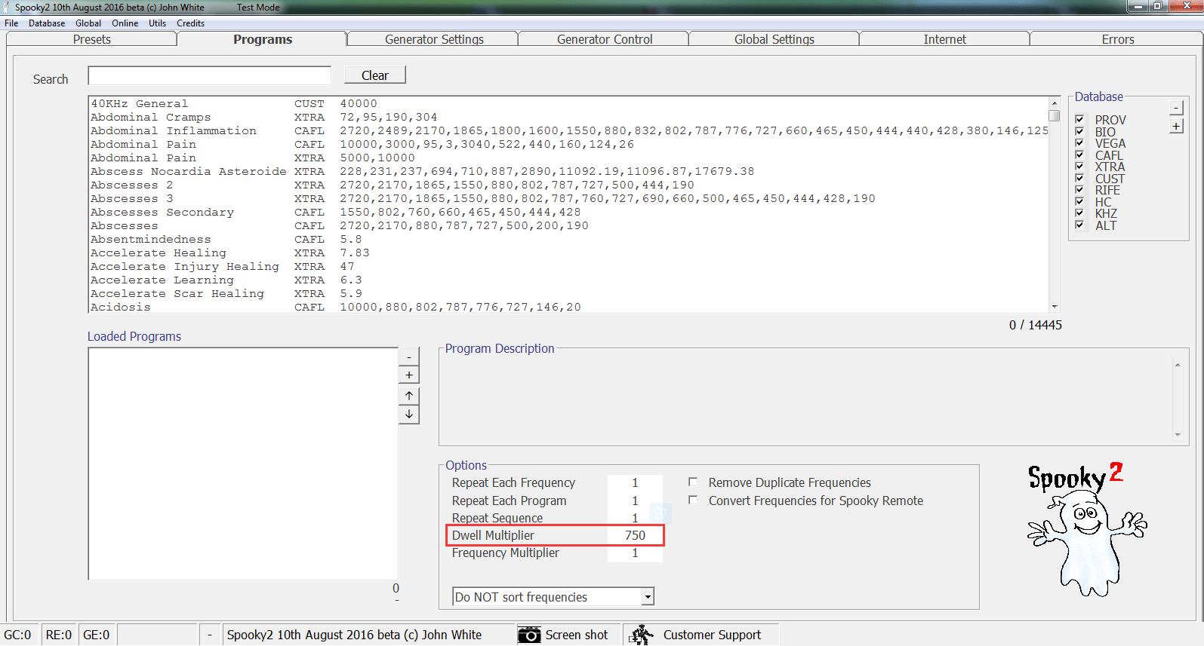Screen dimensions: 1204x646
Task: Toggle the BIO database checkbox
Action: click(x=1080, y=132)
